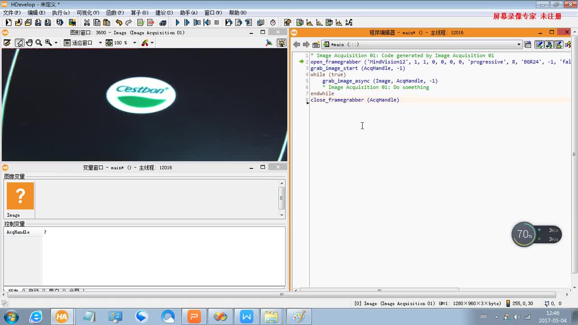Expand the 适应窗口 dropdown arrow
The width and height of the screenshot is (578, 325).
[x=100, y=43]
